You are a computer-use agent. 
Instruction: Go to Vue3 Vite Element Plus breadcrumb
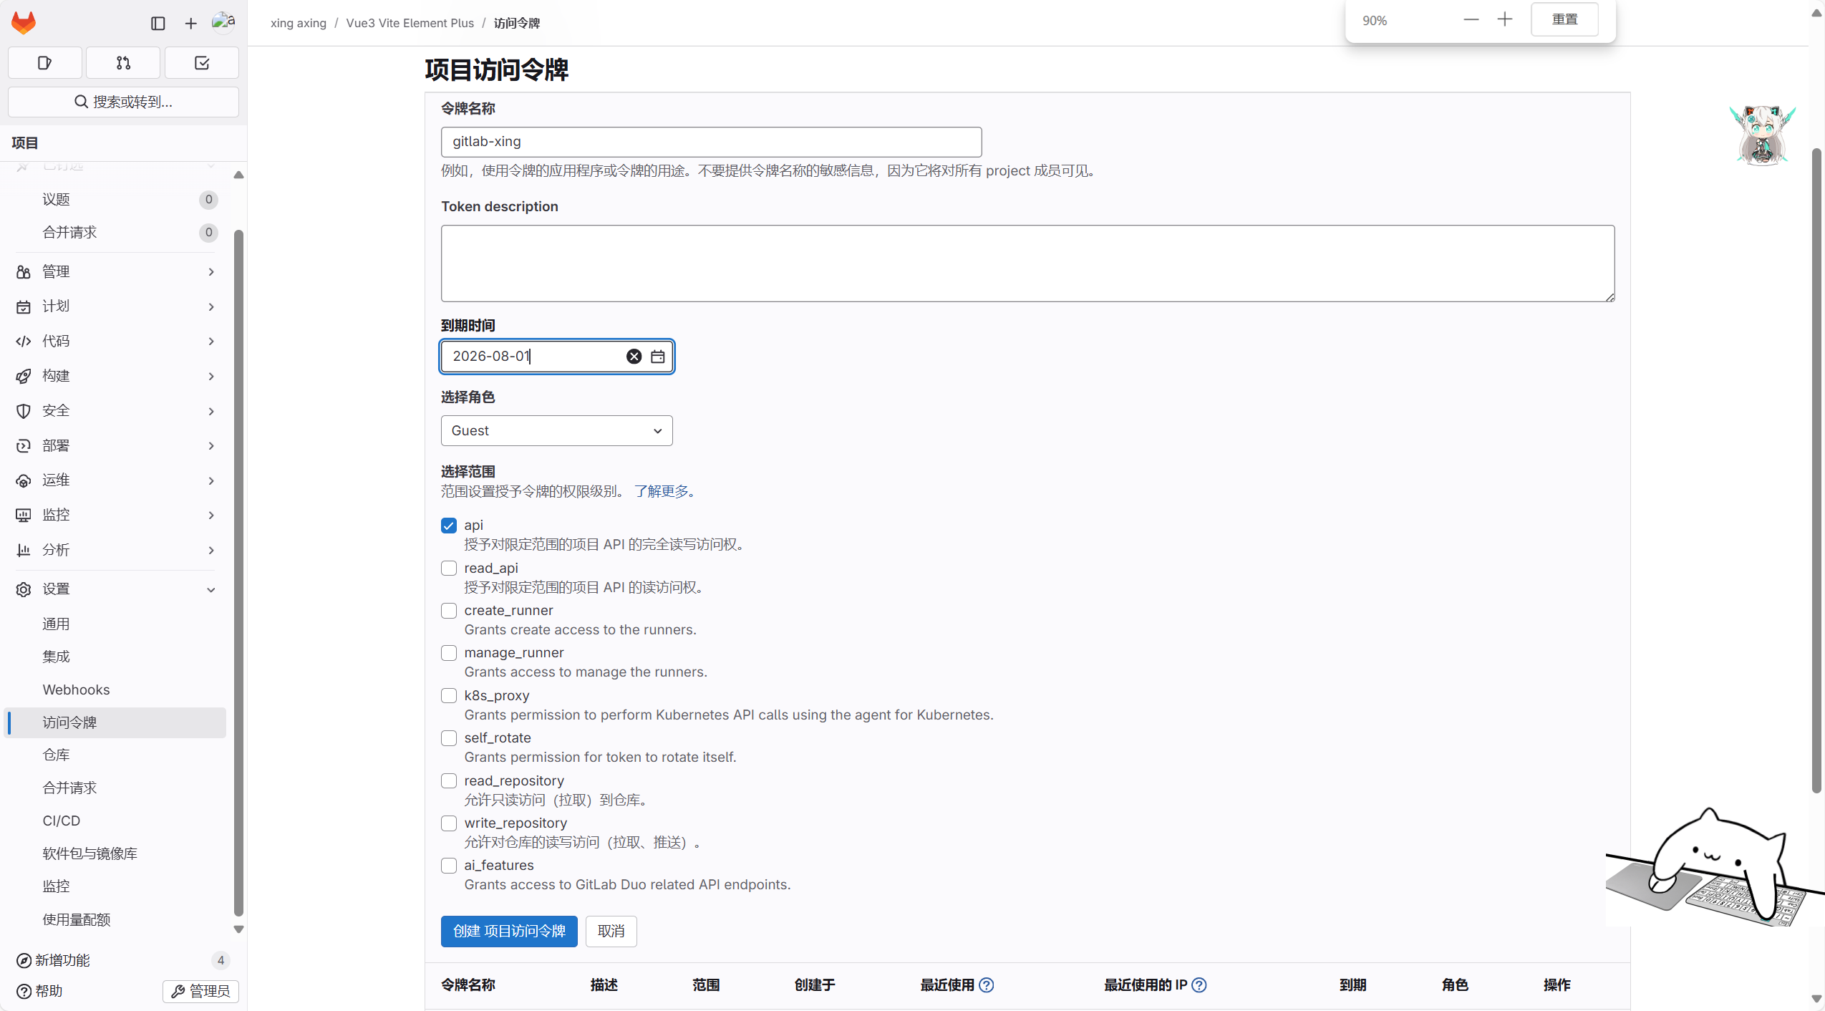coord(410,24)
